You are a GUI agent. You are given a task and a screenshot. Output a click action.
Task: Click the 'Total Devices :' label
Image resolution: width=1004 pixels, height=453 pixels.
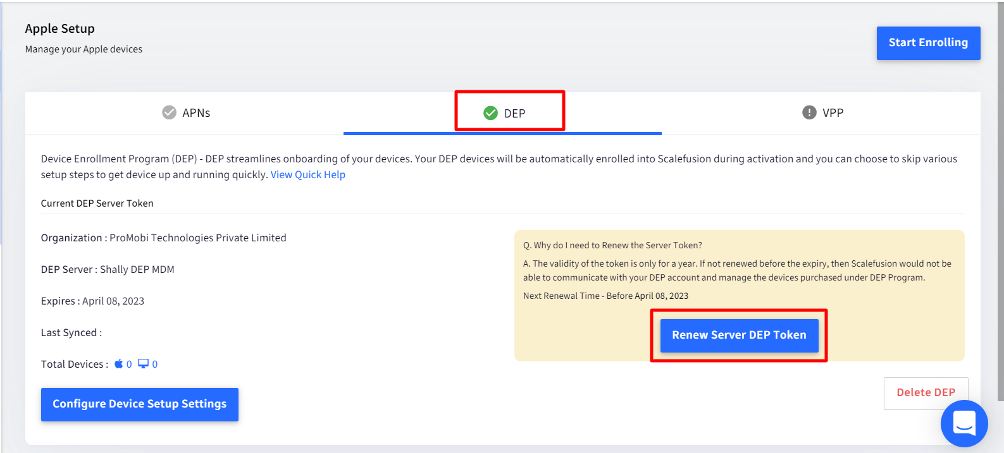coord(75,365)
